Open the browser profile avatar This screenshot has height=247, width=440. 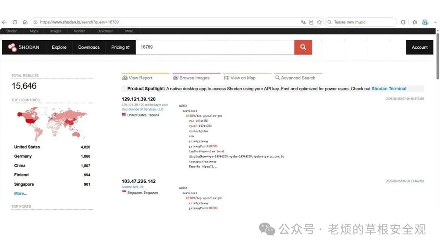(x=425, y=22)
